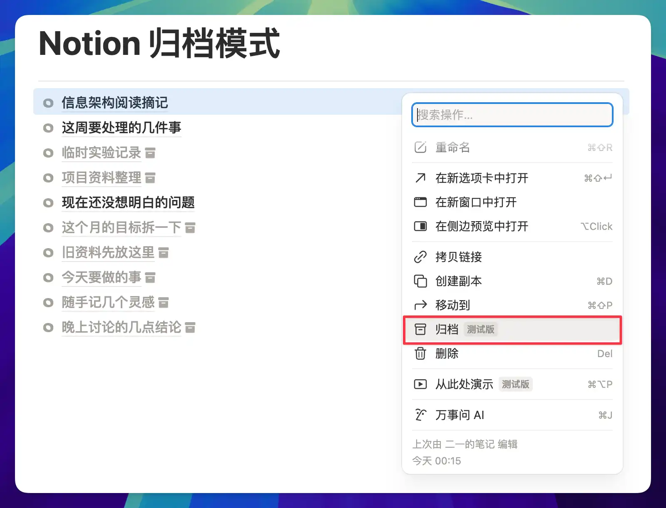Select 在新选项卡中打开 menu entry
Screen dimensions: 666x508
pyautogui.click(x=482, y=178)
